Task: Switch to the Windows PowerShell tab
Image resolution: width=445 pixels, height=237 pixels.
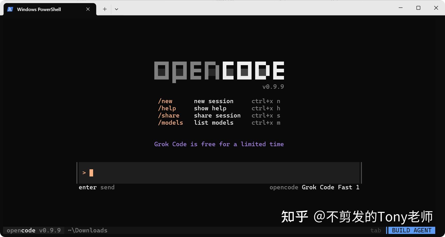Action: coord(39,9)
